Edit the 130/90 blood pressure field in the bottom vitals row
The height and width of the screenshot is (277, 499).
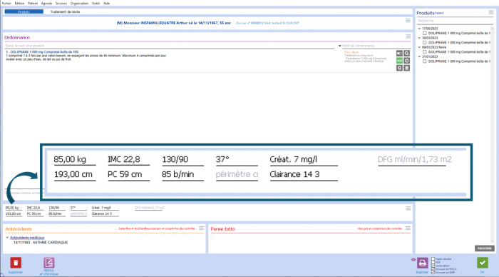point(56,208)
